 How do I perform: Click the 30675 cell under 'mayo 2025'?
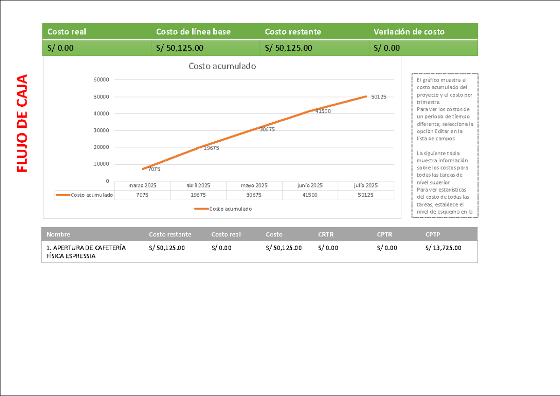coord(254,195)
